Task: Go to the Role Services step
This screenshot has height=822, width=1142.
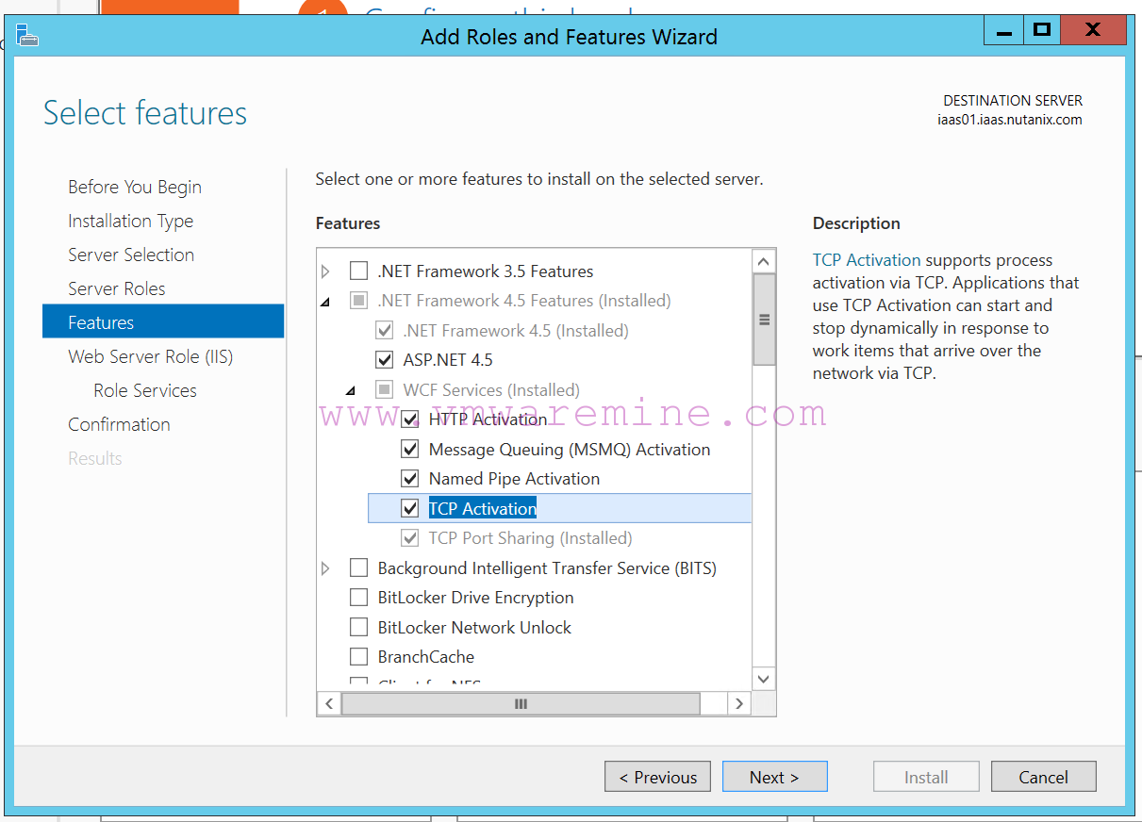Action: 145,390
